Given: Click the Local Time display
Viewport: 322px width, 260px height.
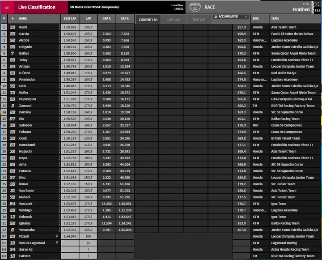Looking at the screenshot, I should [x=177, y=7].
